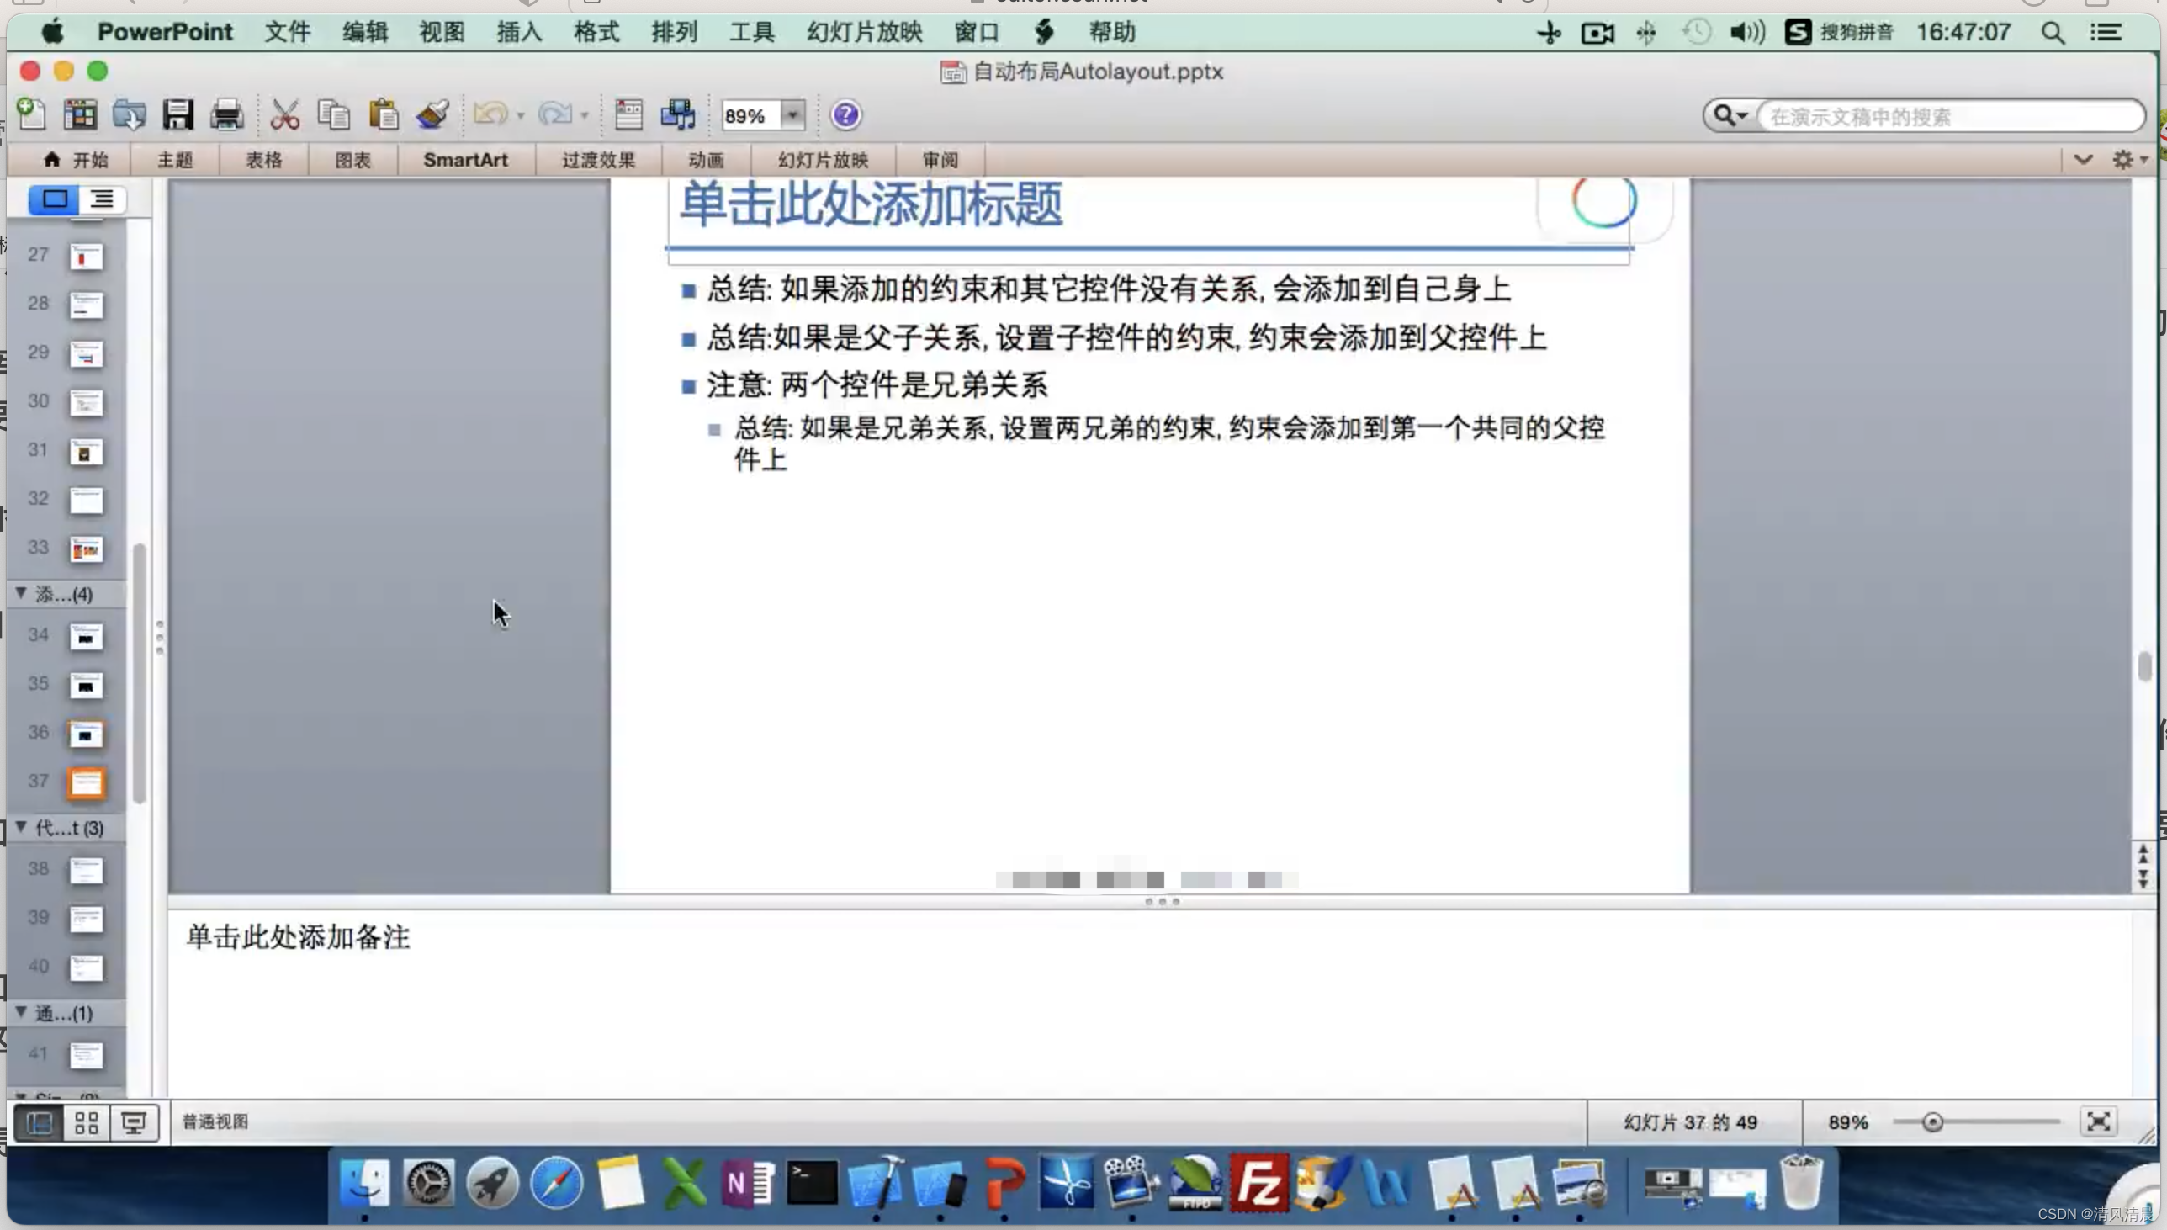Screen dimensions: 2167x1230
Task: Click the zoom slider knob in status bar
Action: pyautogui.click(x=1932, y=1121)
